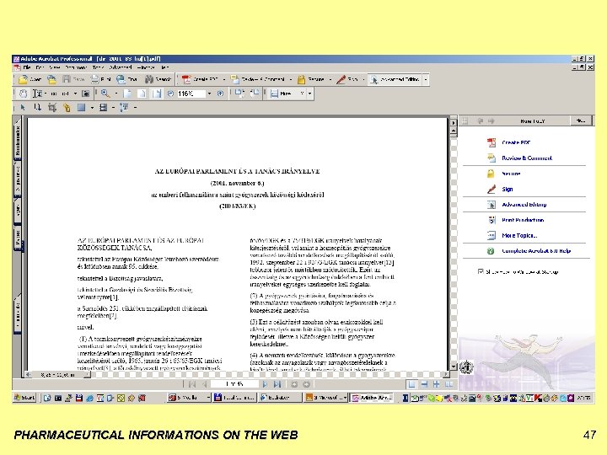Image resolution: width=607 pixels, height=455 pixels.
Task: Open the Bookmarks navigation tab
Action: (x=18, y=141)
